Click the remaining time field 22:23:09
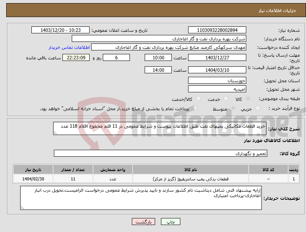Screen dimensions: 306x232 pyautogui.click(x=76, y=57)
